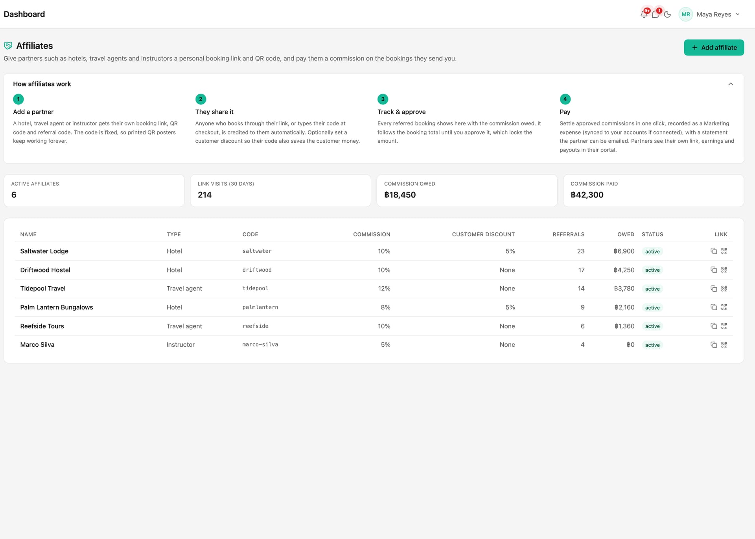Open the Driftwood Hostel affiliate
The image size is (755, 539).
coord(45,270)
